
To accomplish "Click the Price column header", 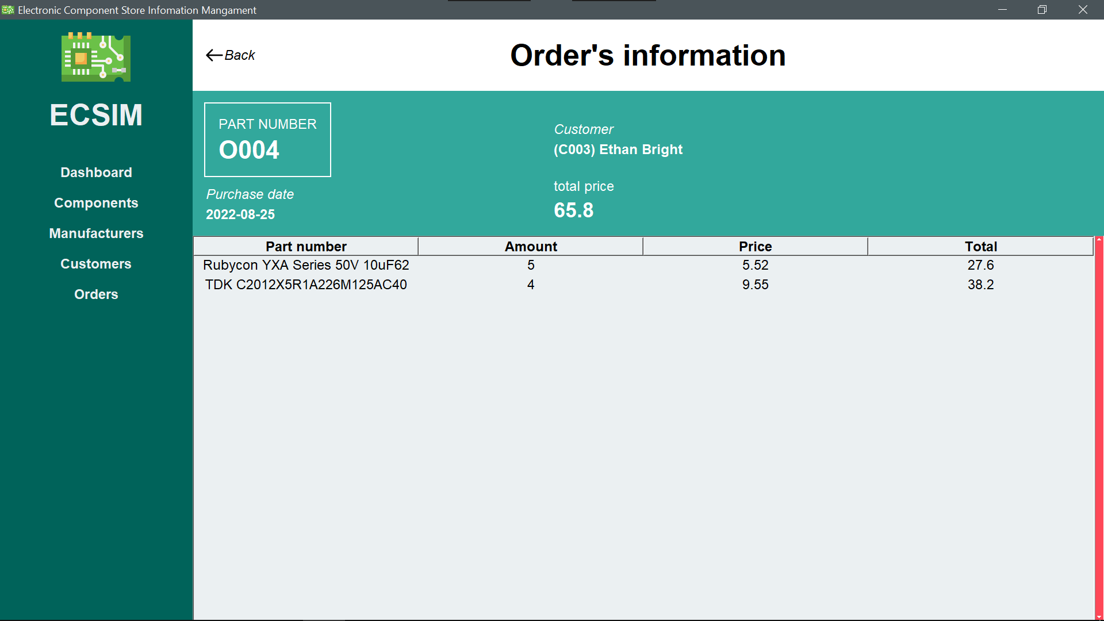I will pyautogui.click(x=755, y=247).
